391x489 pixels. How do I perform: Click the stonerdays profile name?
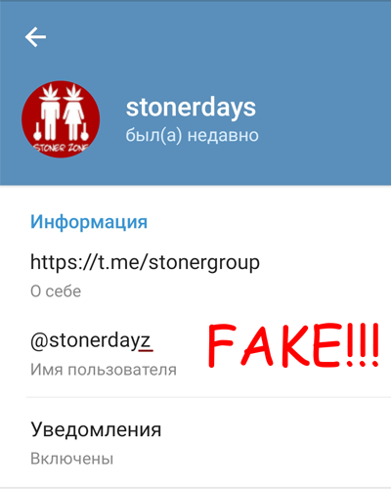coord(191,108)
